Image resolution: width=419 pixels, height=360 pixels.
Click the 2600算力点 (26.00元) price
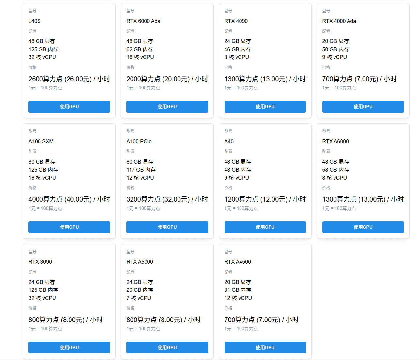pos(69,79)
